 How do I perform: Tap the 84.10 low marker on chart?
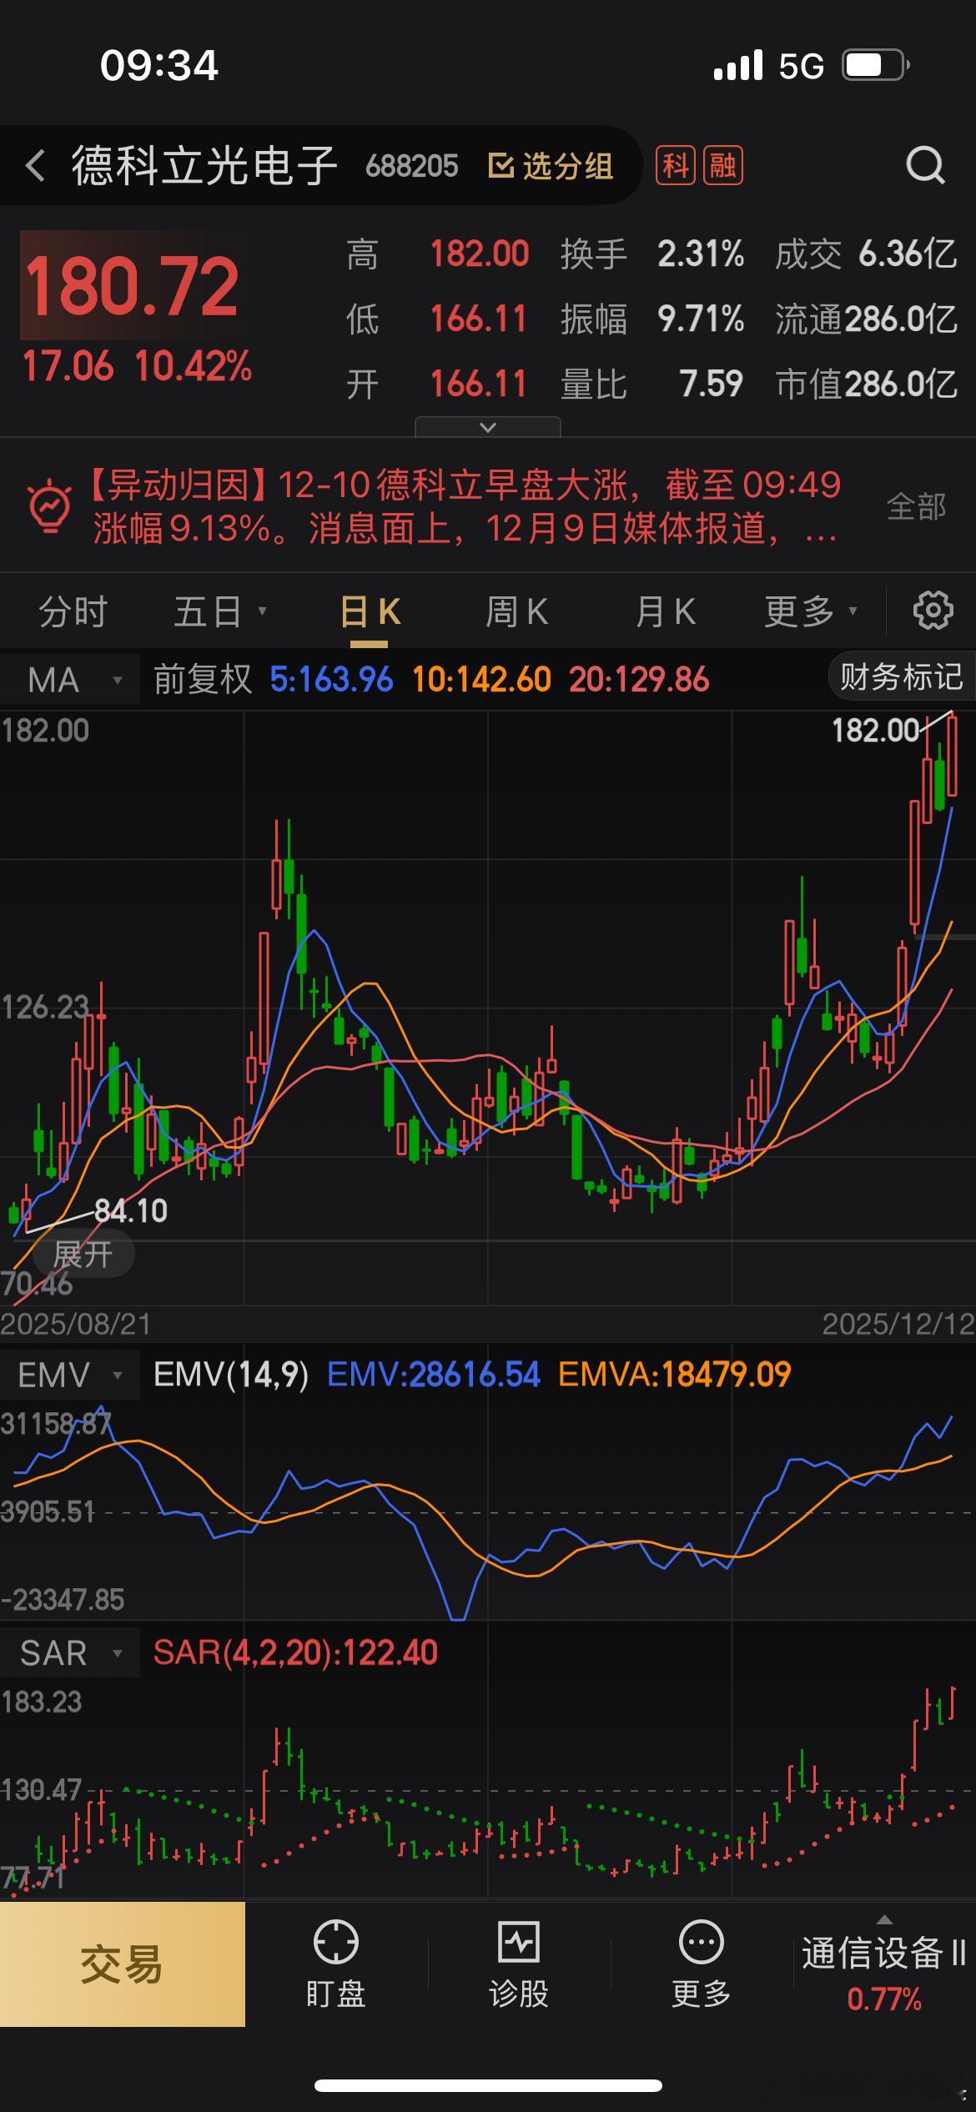click(x=131, y=1210)
